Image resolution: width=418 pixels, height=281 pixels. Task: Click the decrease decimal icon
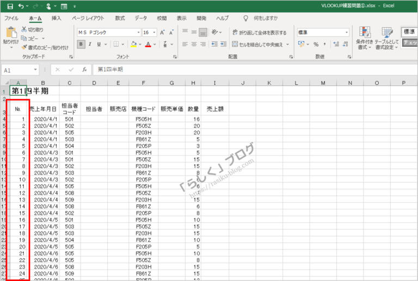pos(345,44)
